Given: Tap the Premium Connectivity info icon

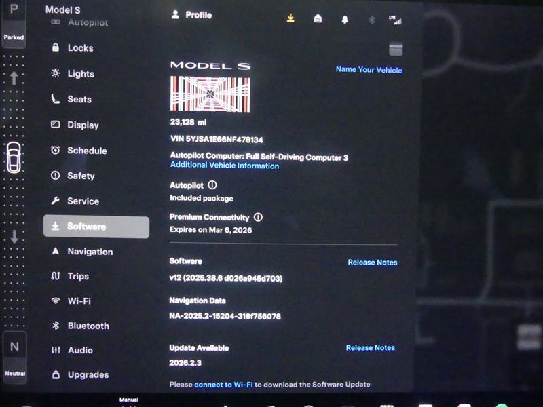Looking at the screenshot, I should click(259, 218).
